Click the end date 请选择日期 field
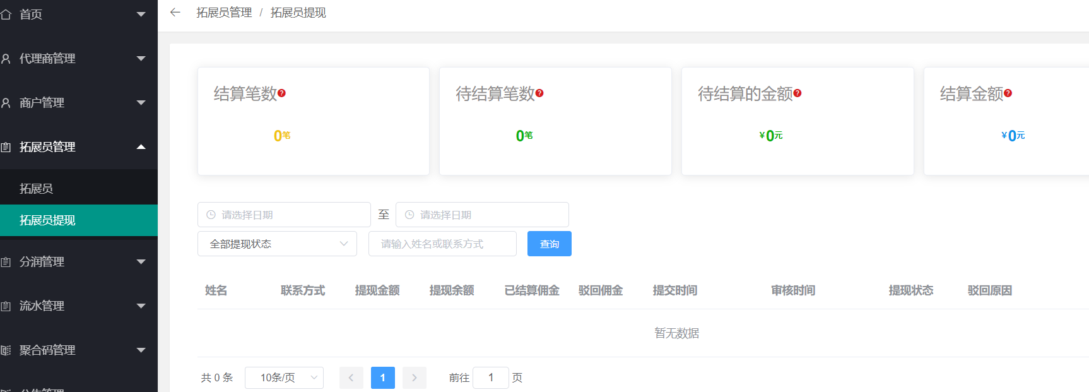1089x392 pixels. pos(482,215)
